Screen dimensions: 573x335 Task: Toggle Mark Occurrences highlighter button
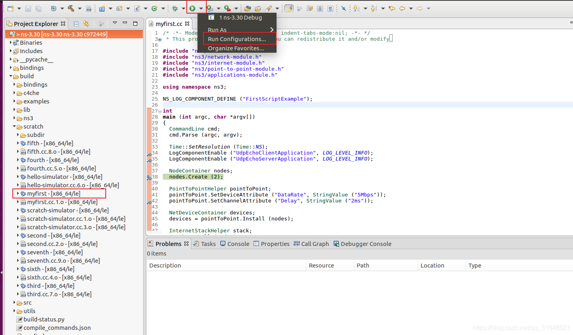coord(289,8)
